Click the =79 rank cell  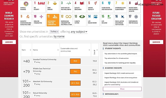(26, 72)
